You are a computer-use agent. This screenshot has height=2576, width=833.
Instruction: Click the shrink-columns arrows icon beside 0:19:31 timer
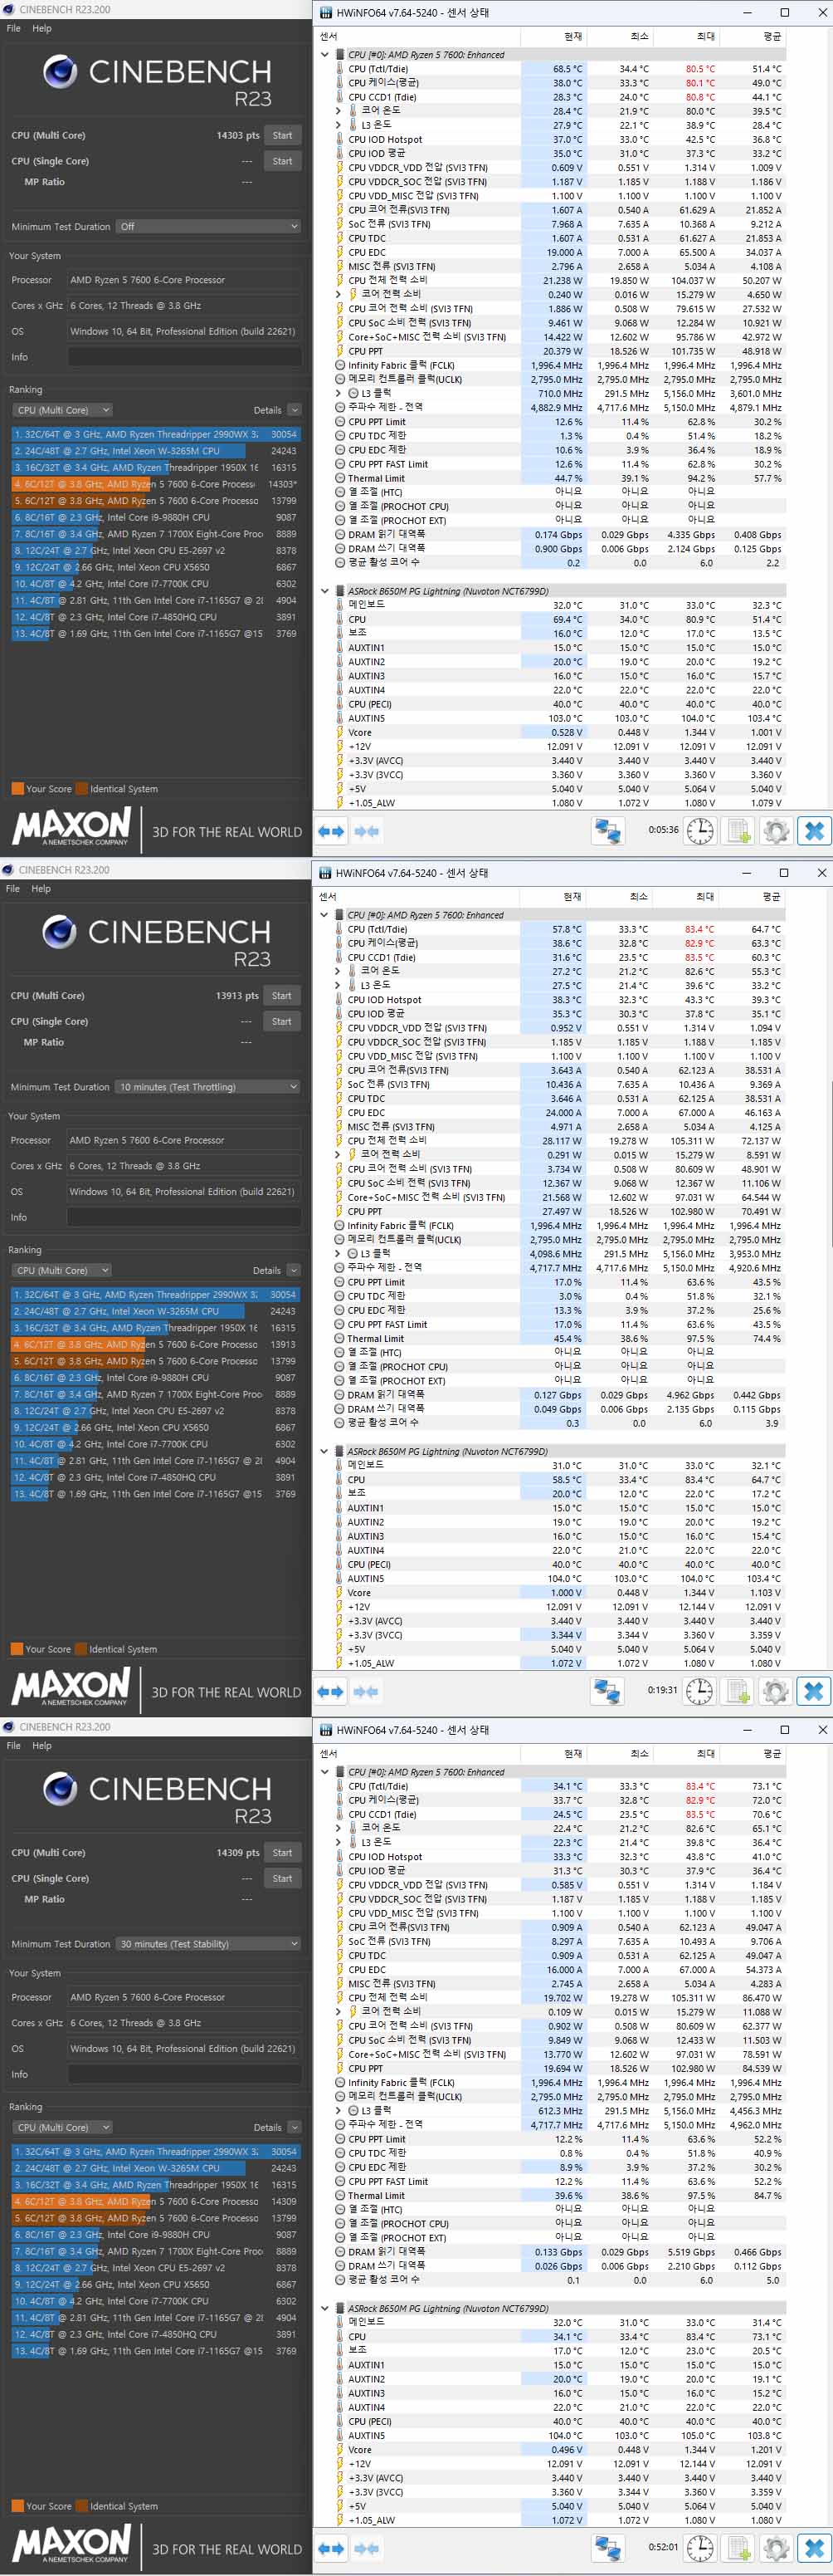coord(366,1691)
